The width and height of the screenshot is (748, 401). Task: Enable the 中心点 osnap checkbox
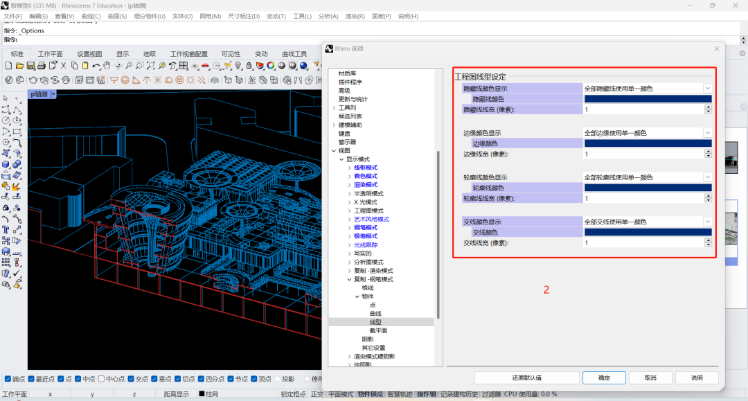point(101,379)
